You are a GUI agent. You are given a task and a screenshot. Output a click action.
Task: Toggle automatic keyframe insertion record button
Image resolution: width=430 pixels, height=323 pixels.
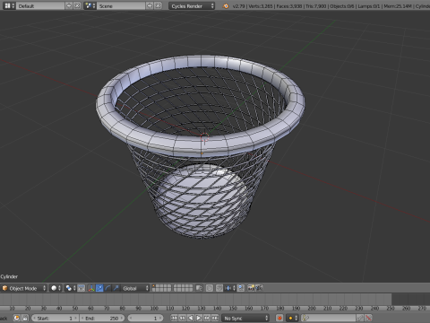pos(279,318)
